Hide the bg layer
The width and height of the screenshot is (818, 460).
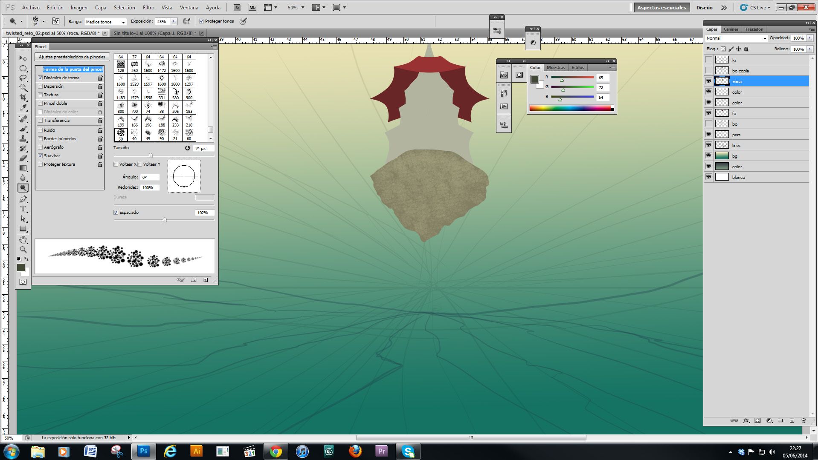coord(708,156)
